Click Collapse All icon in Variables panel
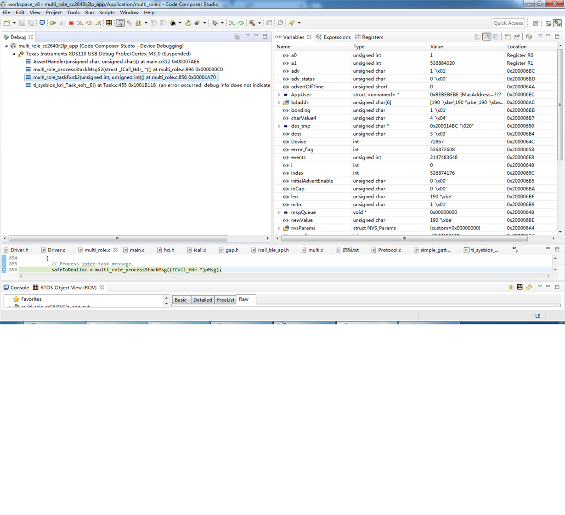Image resolution: width=565 pixels, height=515 pixels. coord(496,37)
